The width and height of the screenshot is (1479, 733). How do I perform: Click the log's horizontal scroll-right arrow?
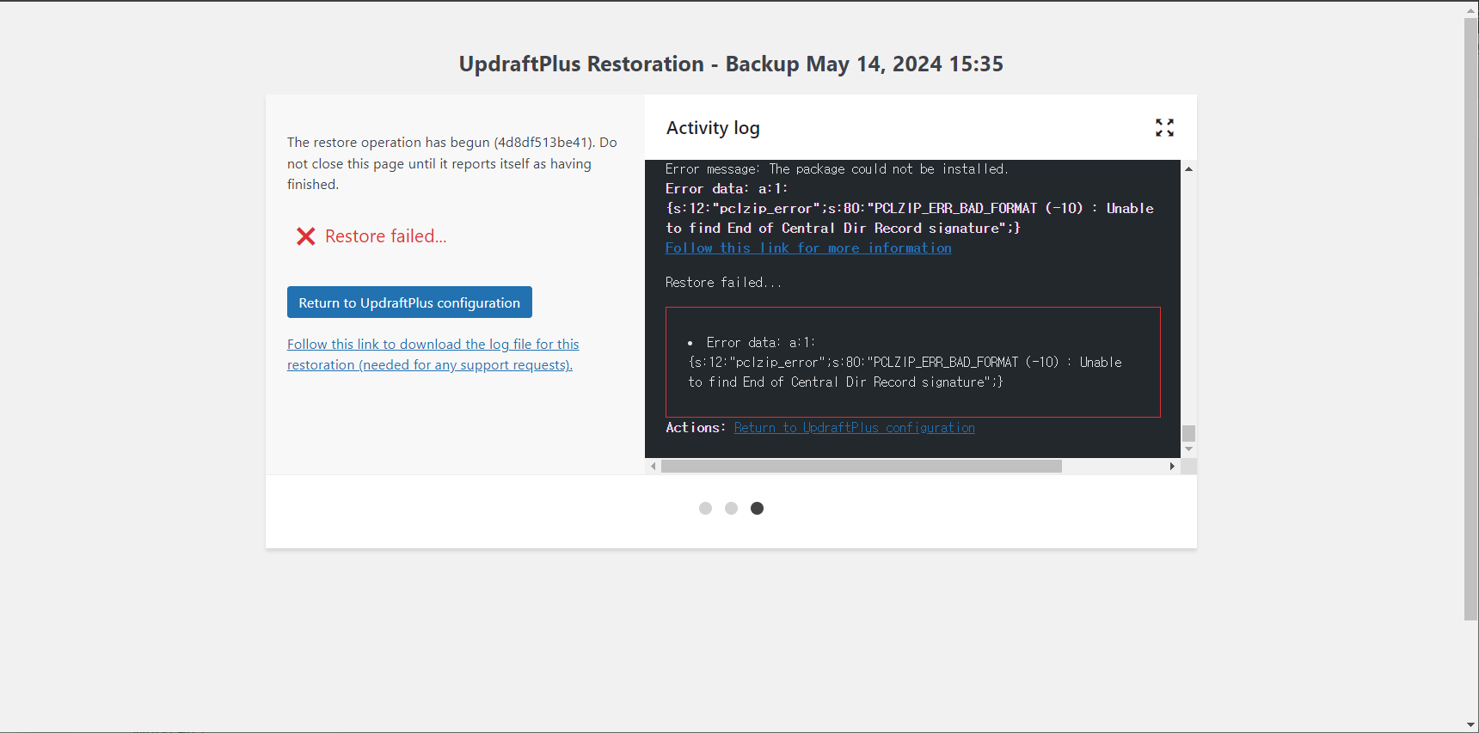[x=1172, y=466]
